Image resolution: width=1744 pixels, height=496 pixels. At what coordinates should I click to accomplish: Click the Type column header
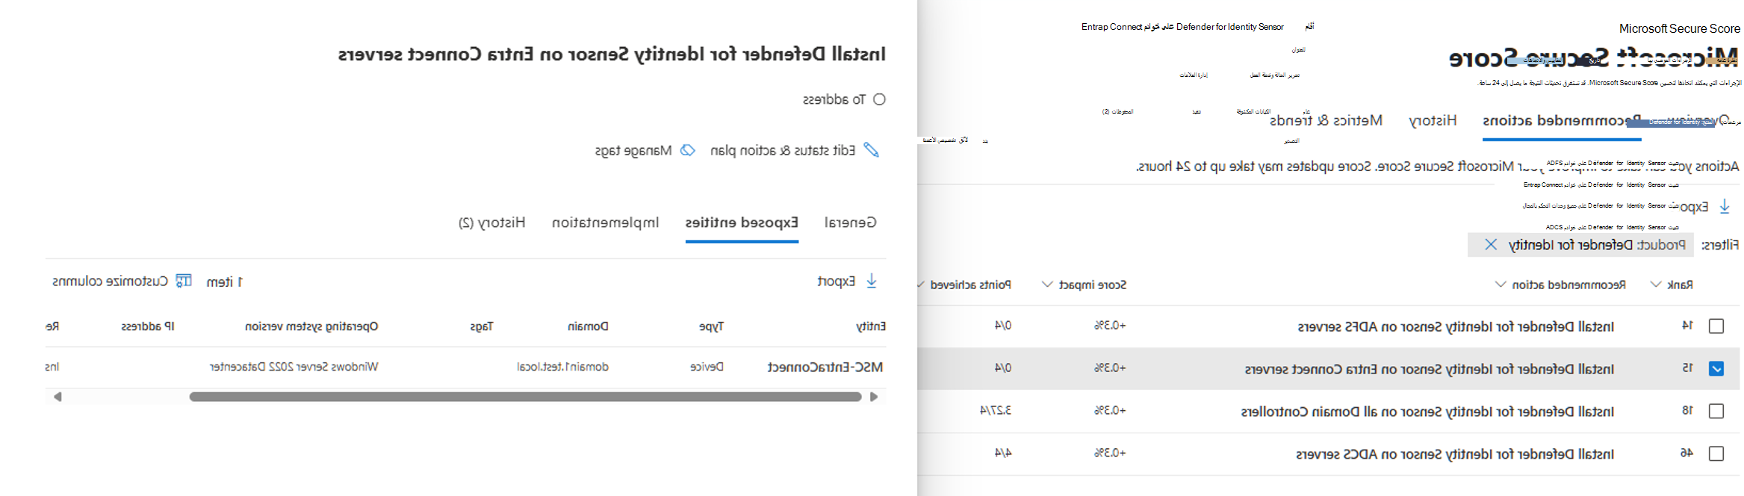pos(711,326)
